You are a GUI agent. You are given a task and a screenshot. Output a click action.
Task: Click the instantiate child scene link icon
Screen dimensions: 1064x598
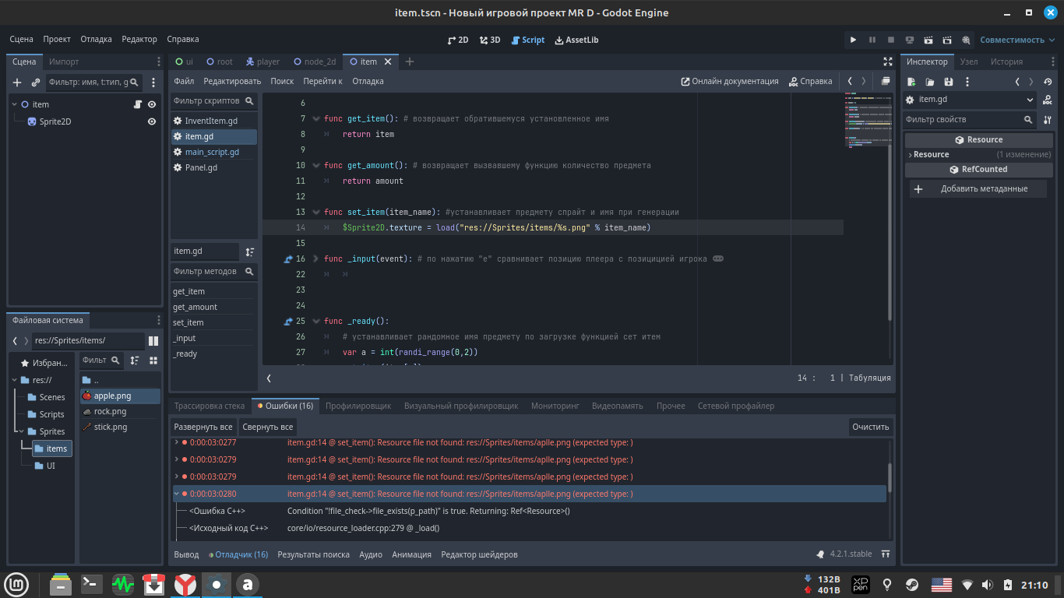pyautogui.click(x=36, y=82)
